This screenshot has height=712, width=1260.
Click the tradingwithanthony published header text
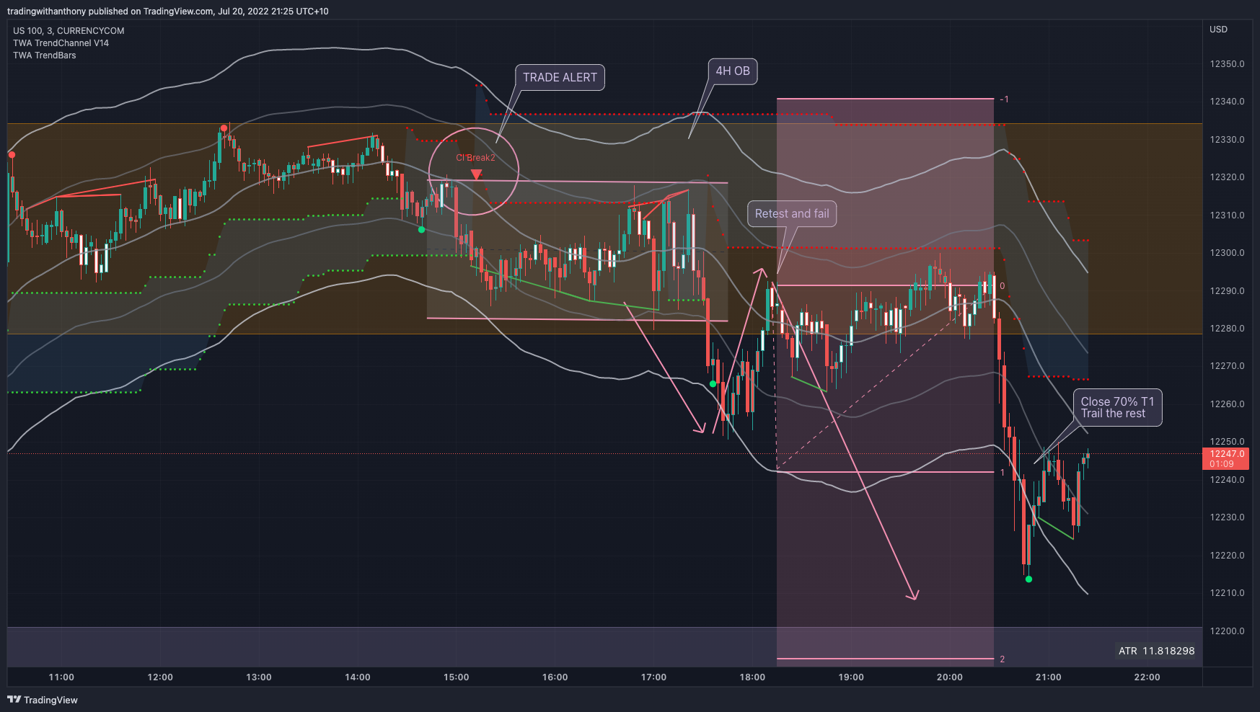[x=167, y=12]
